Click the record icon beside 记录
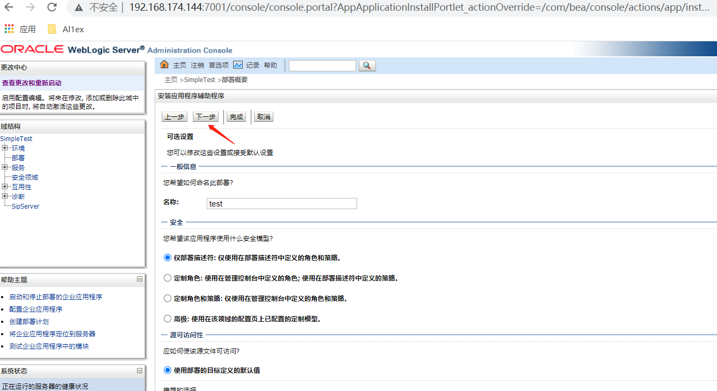This screenshot has width=717, height=391. [238, 65]
